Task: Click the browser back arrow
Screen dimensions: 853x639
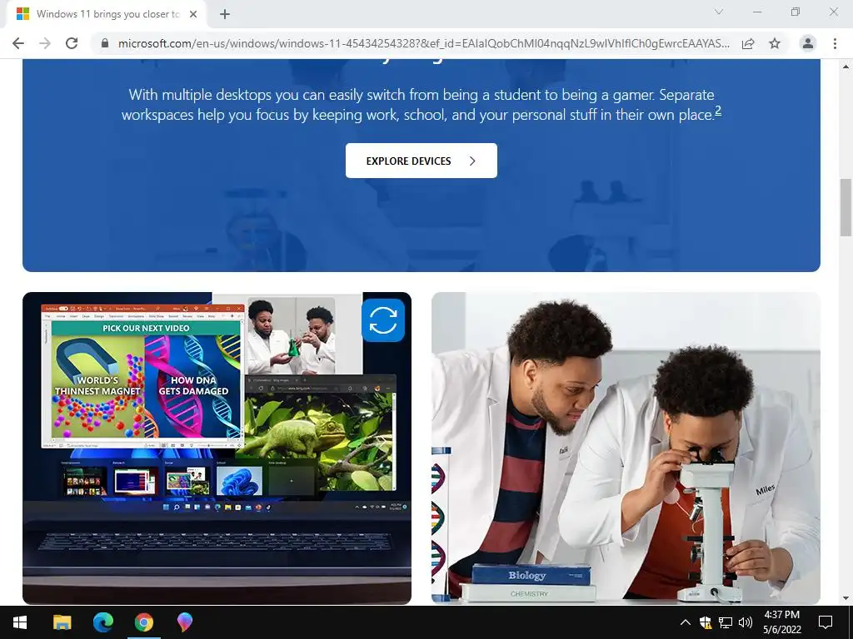Action: pyautogui.click(x=18, y=43)
